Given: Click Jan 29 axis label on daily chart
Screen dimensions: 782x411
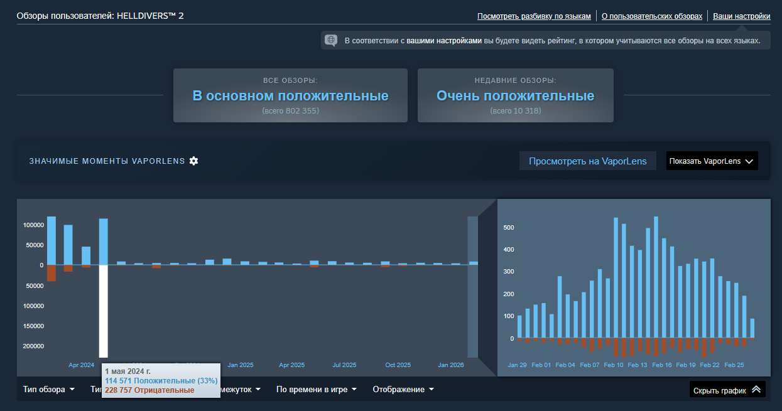Looking at the screenshot, I should 518,365.
